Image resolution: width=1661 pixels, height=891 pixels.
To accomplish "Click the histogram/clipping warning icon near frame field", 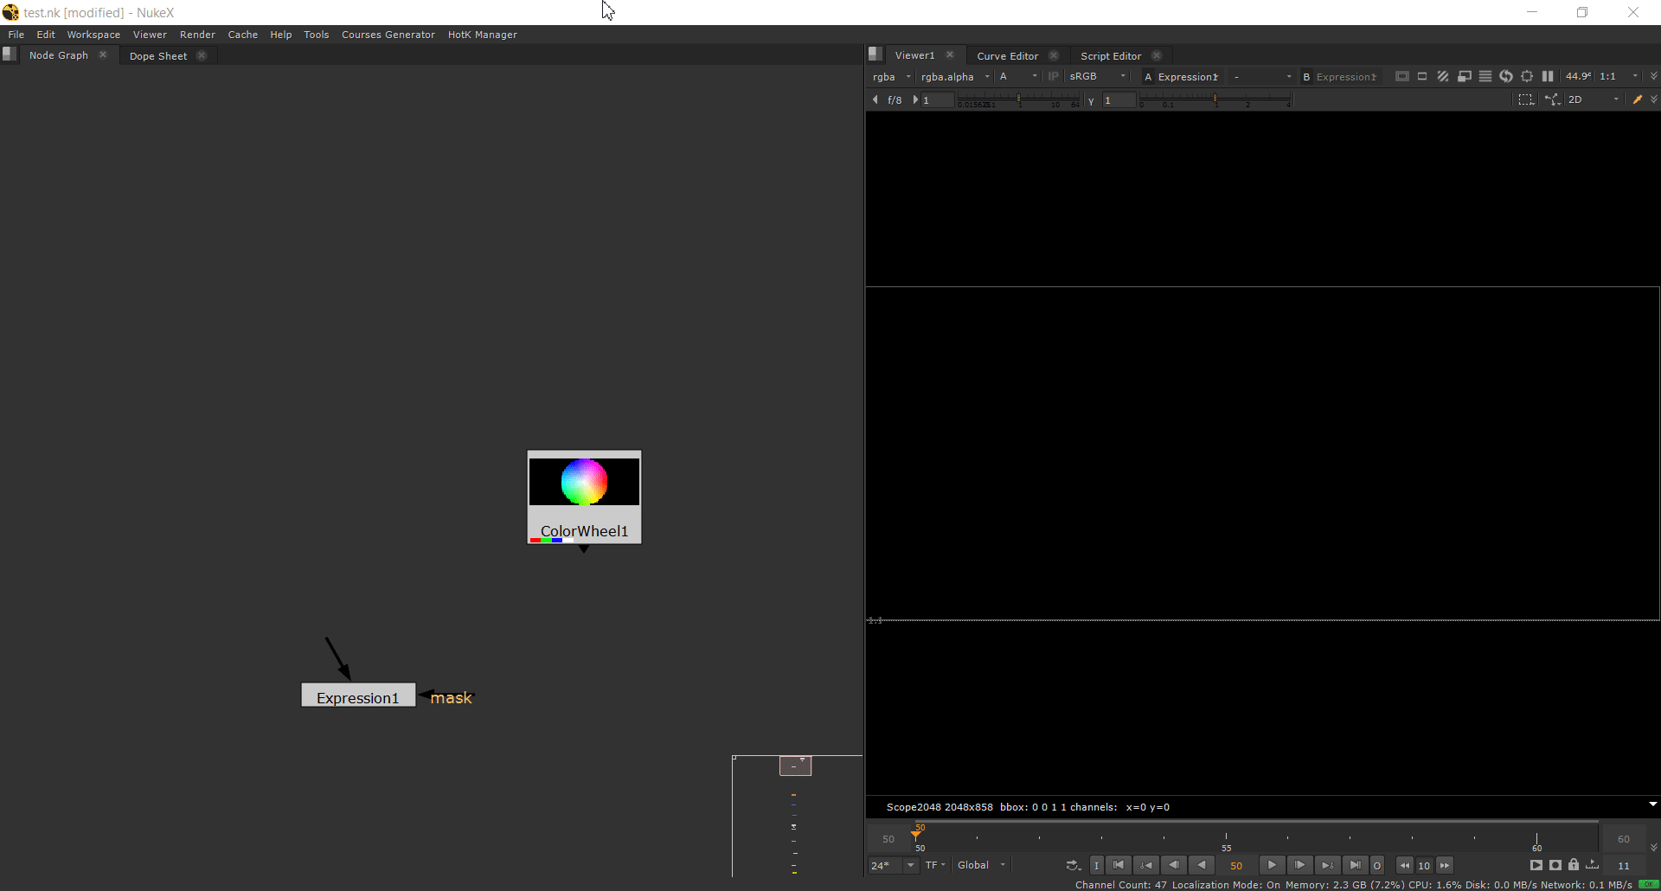I will coord(1485,76).
